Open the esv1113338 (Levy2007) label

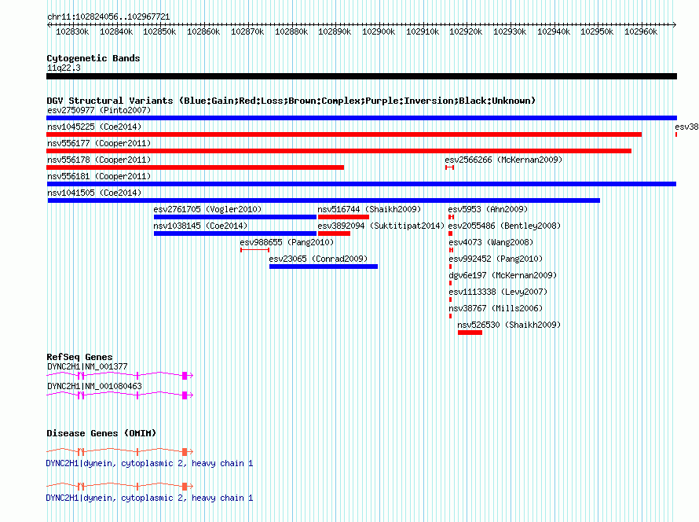click(497, 292)
